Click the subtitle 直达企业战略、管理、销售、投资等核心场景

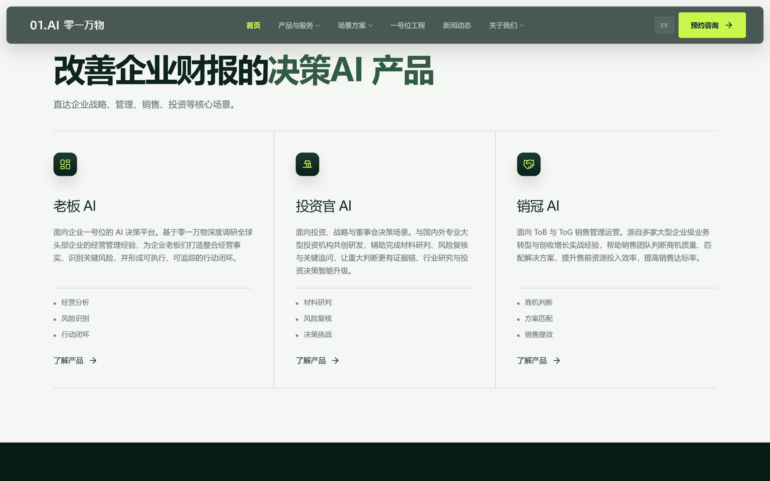click(144, 105)
